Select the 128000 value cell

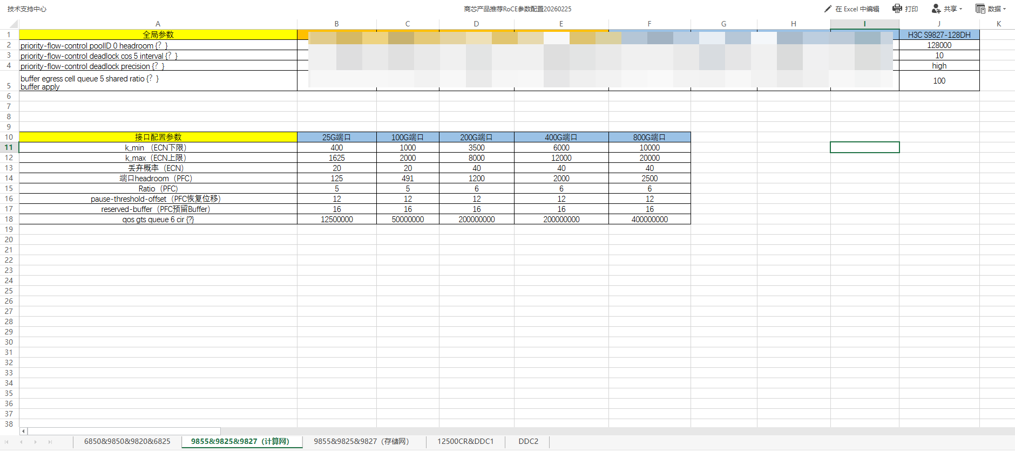(x=939, y=45)
